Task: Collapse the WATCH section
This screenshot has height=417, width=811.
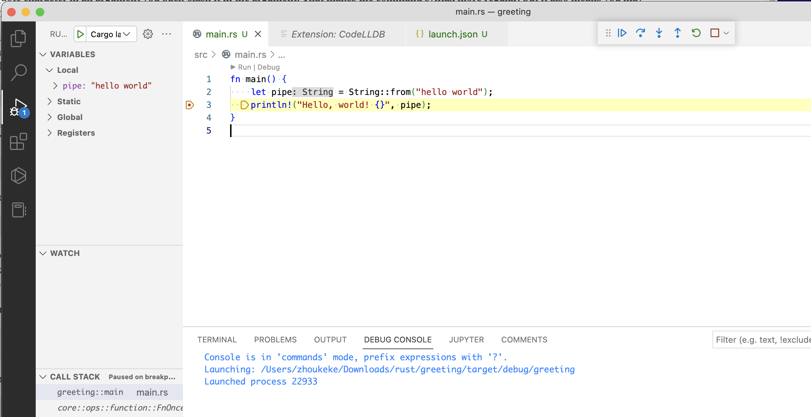Action: click(x=43, y=253)
